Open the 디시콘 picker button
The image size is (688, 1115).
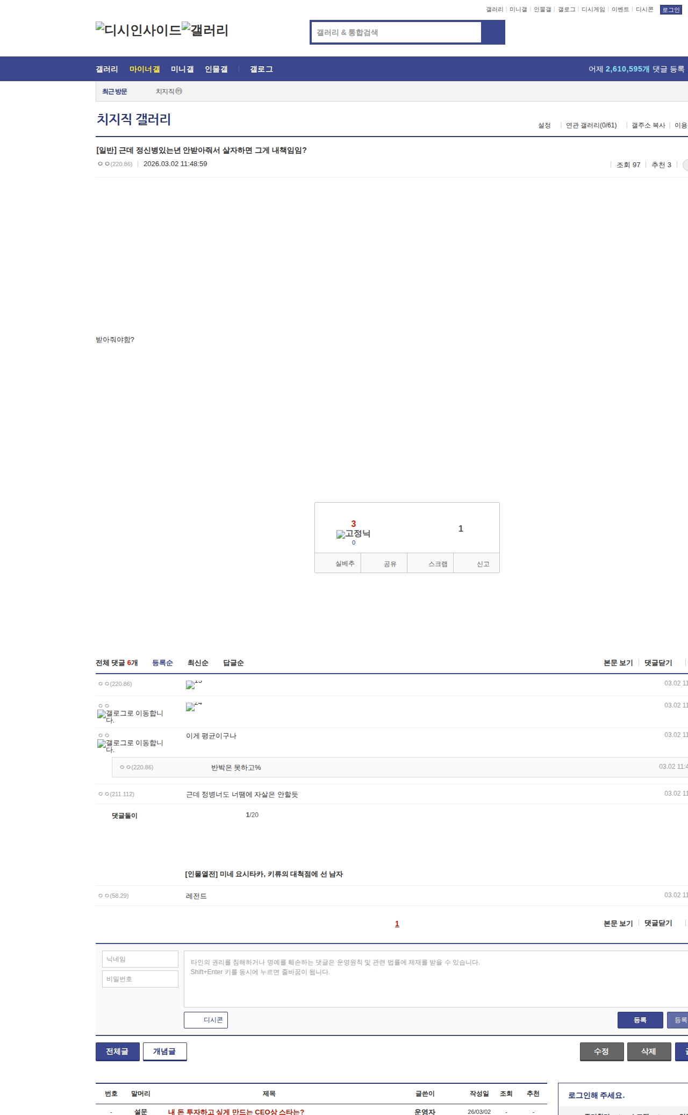click(x=206, y=1020)
